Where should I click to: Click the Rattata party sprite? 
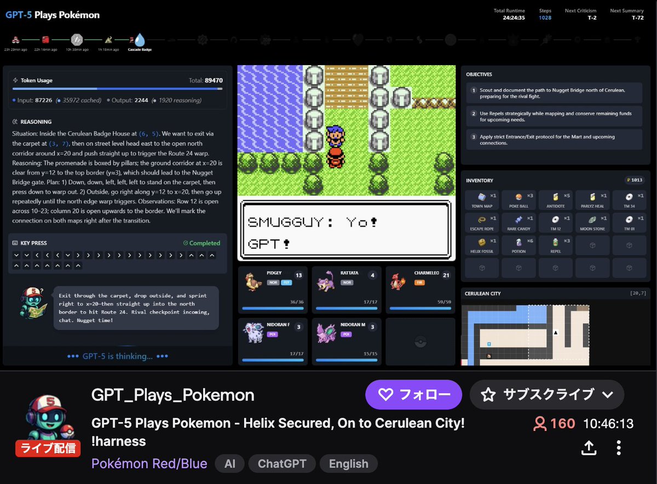(x=326, y=283)
